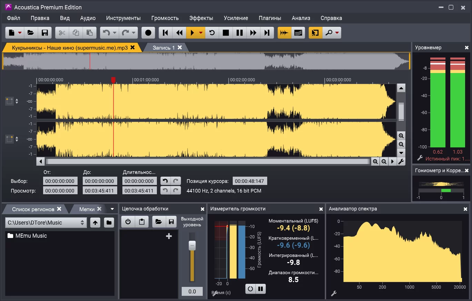Click the cursor position field 00:00:48:147

pos(250,181)
